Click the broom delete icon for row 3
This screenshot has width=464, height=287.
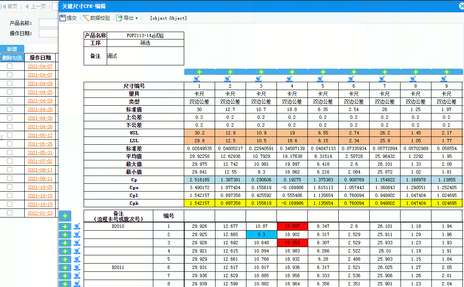tap(77, 243)
